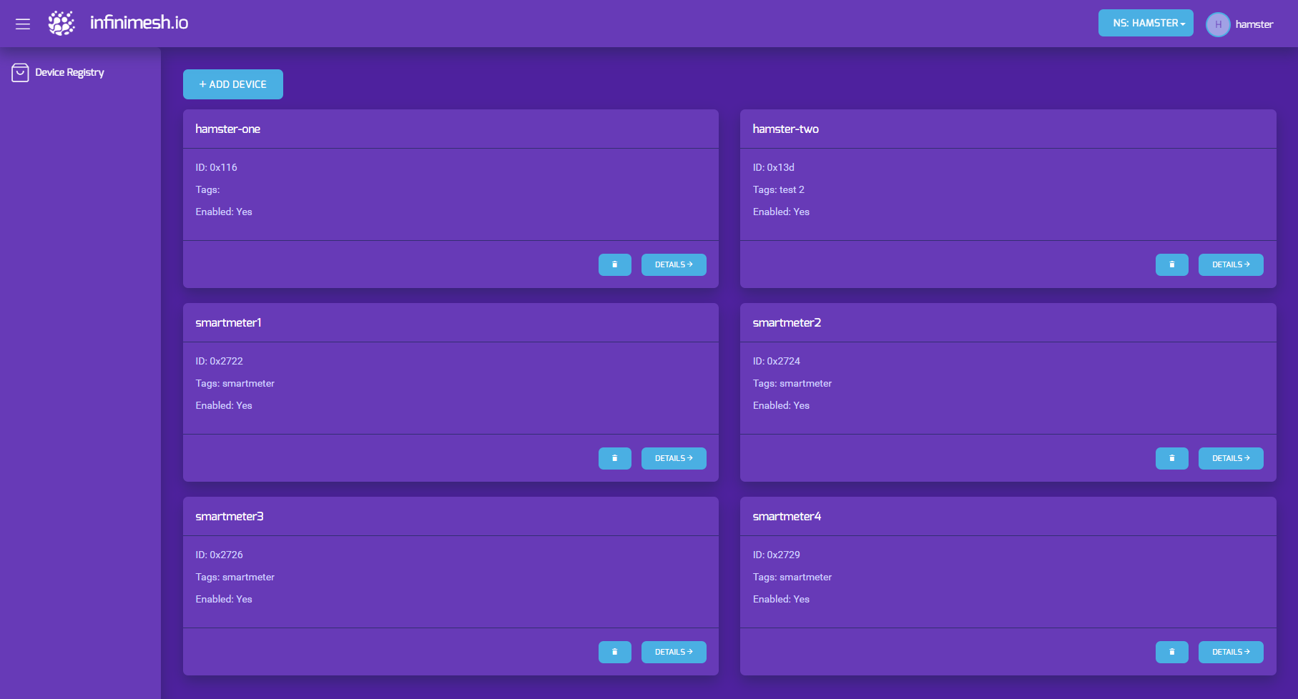The image size is (1298, 699).
Task: Click Tags: smartmeter on the smartmeter2 card
Action: coord(792,383)
